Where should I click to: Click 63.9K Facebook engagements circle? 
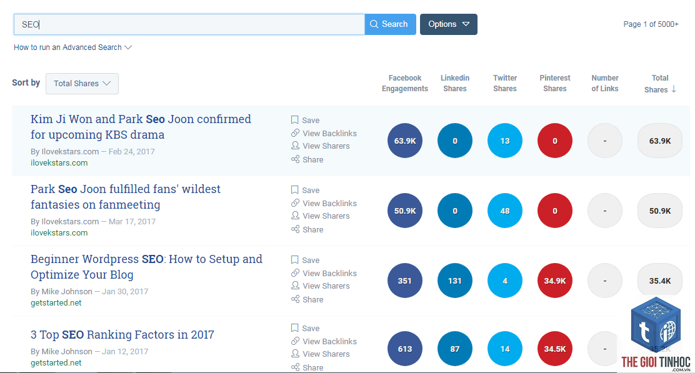point(404,141)
